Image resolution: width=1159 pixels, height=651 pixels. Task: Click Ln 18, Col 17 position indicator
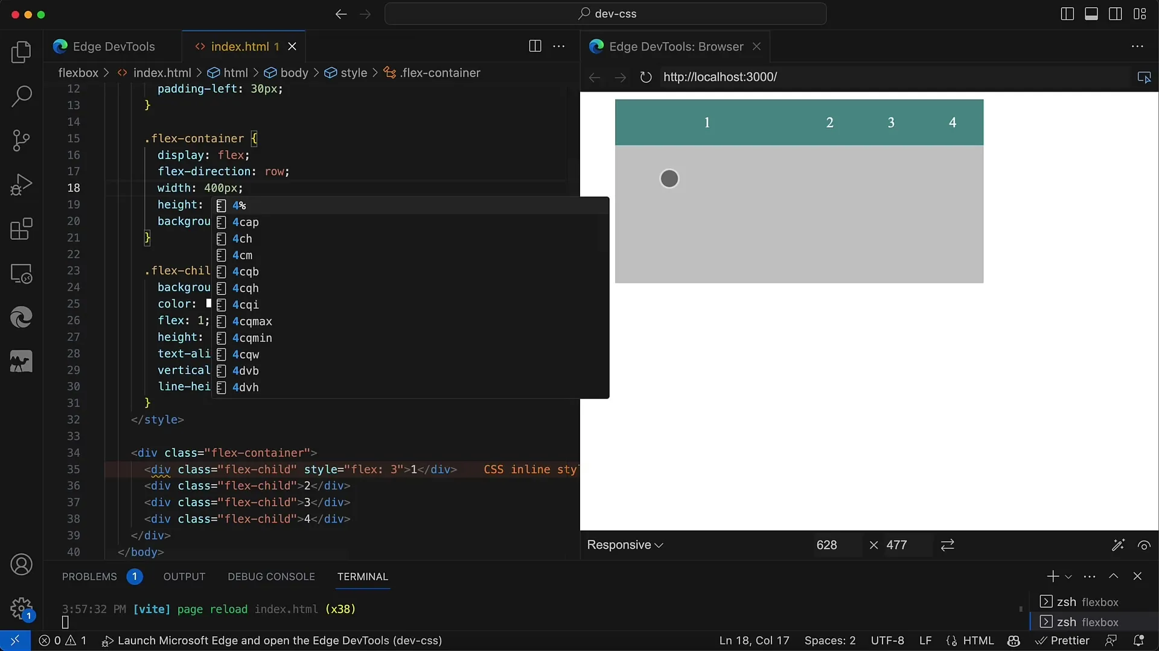755,641
